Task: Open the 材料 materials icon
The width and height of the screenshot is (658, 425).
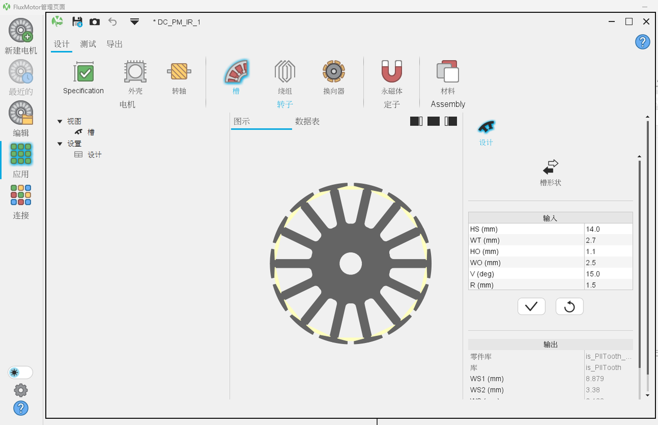Action: [448, 72]
